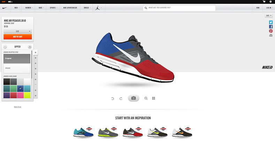
Task: Switch to the Nike+ tab
Action: [x=10, y=2]
